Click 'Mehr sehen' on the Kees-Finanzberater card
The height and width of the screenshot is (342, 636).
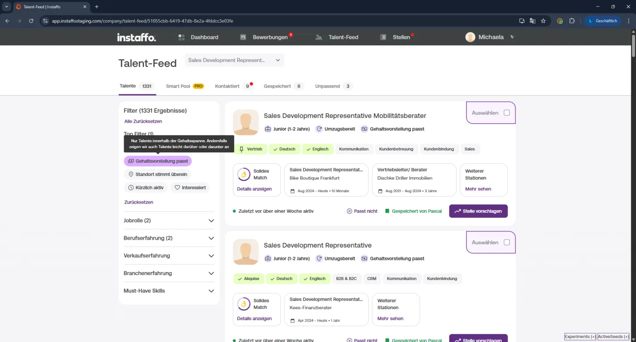(x=390, y=319)
